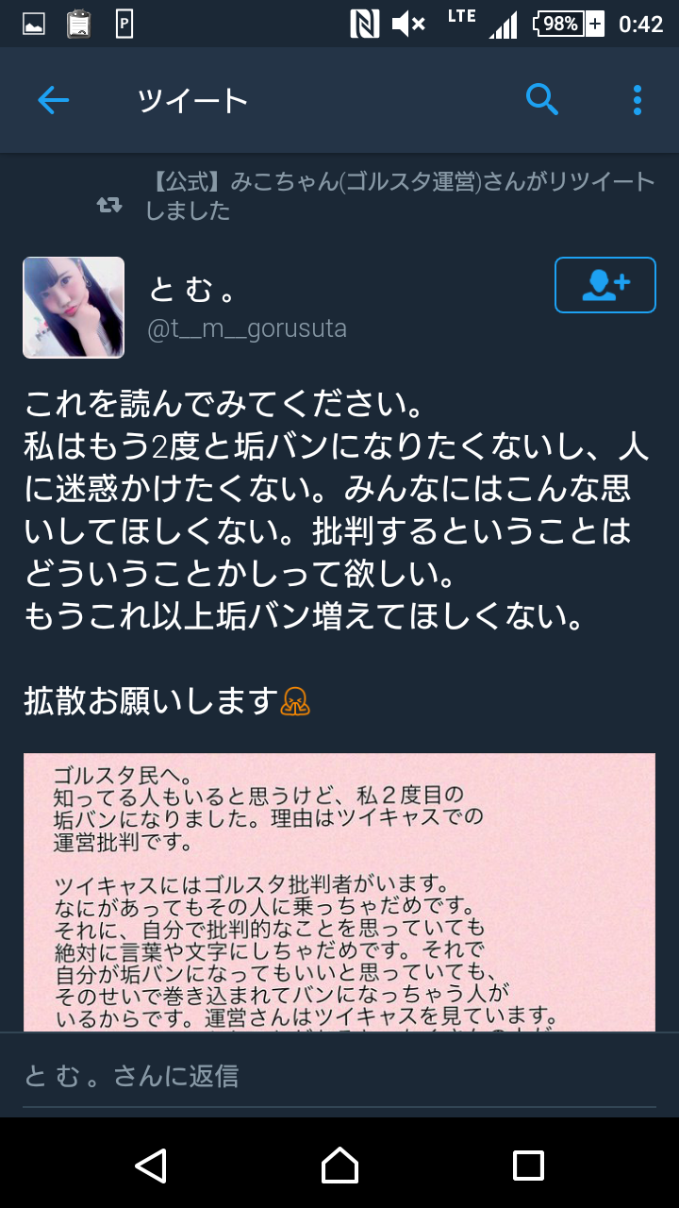Screen dimensions: 679x1208
Task: Tap the muted volume status icon
Action: click(408, 24)
